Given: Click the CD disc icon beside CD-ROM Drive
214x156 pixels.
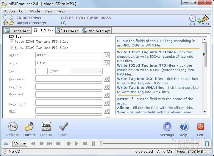Looking at the screenshot, I should (x=5, y=17).
